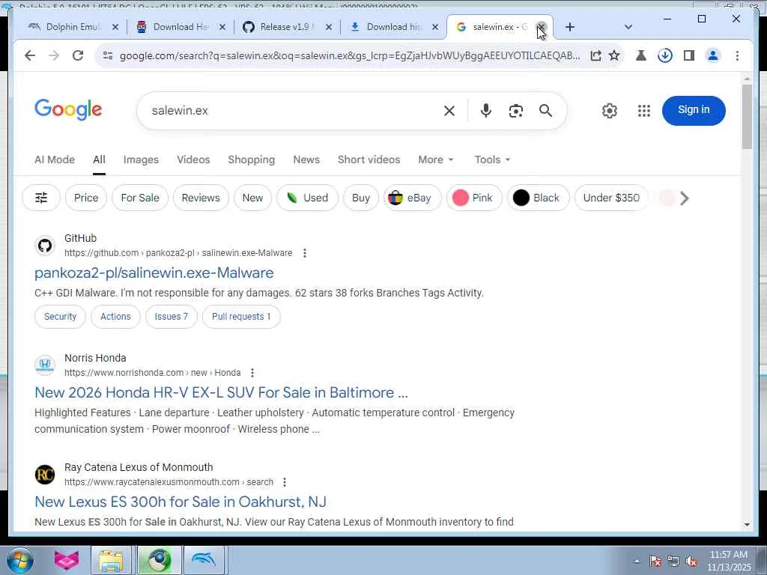Select the Images search tab

141,160
